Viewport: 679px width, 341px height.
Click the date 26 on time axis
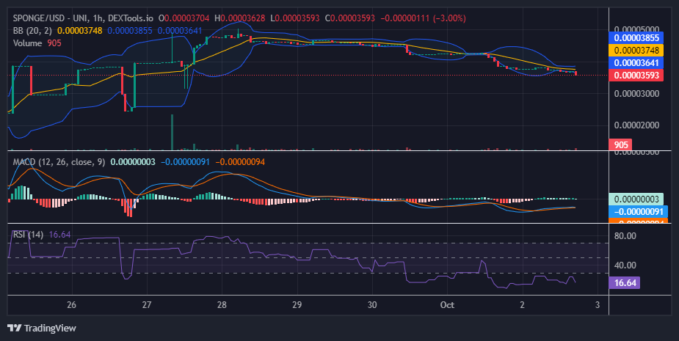click(71, 304)
